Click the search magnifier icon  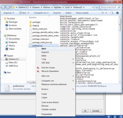(119, 7)
